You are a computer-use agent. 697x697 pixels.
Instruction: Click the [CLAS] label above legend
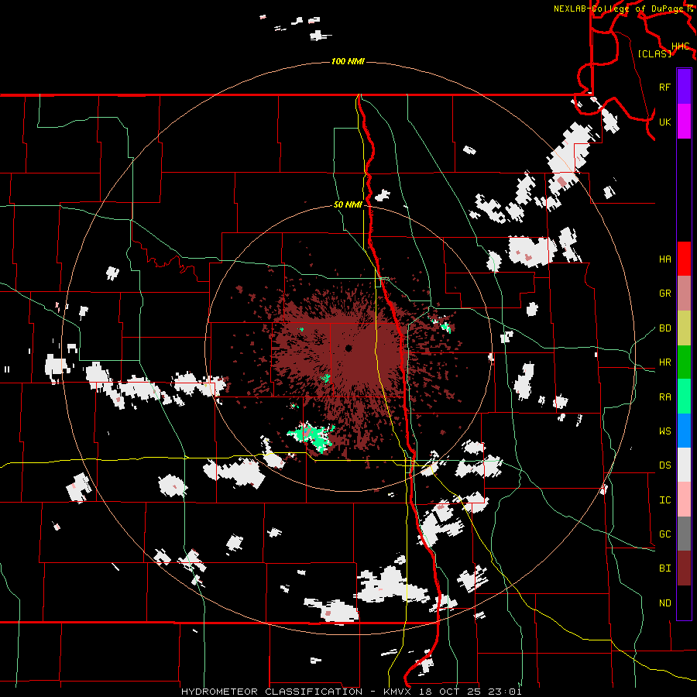654,54
